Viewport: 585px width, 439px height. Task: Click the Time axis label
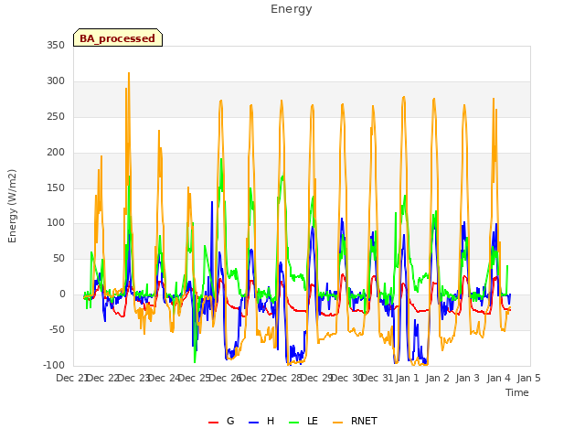[517, 392]
